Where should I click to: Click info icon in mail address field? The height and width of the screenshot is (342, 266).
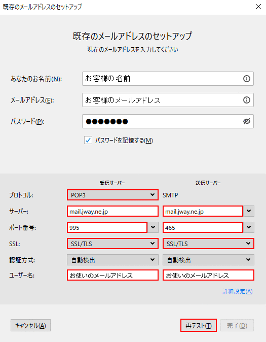246,100
